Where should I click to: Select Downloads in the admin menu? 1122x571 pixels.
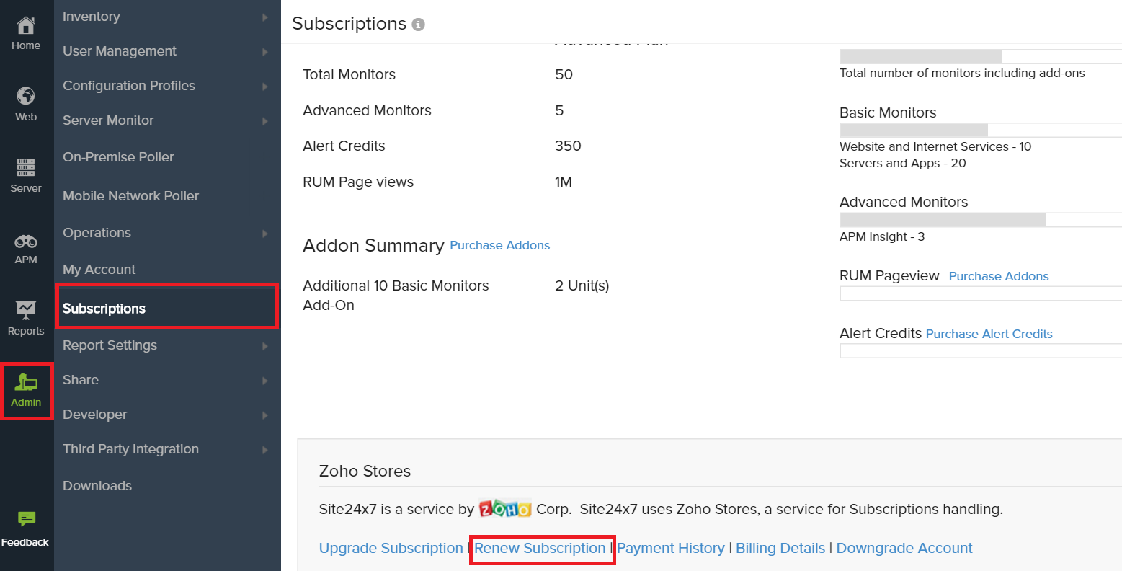click(97, 486)
